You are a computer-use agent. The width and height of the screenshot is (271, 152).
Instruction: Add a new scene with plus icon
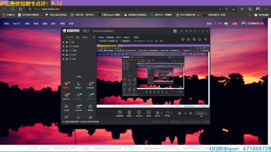pos(94,37)
